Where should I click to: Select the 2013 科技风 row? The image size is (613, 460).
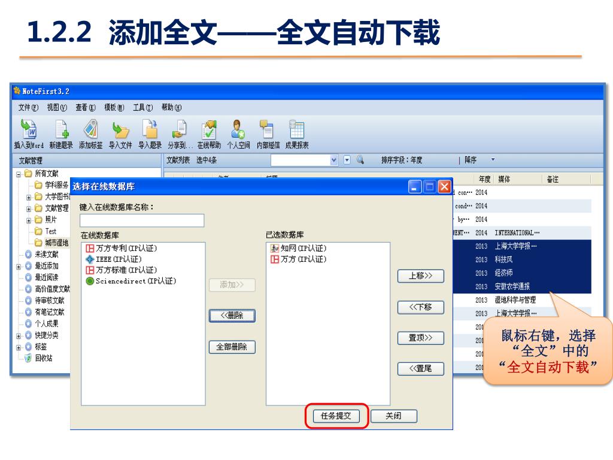(522, 259)
